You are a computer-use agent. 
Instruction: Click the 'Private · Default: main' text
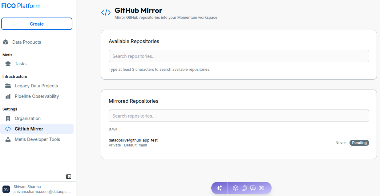(x=128, y=145)
